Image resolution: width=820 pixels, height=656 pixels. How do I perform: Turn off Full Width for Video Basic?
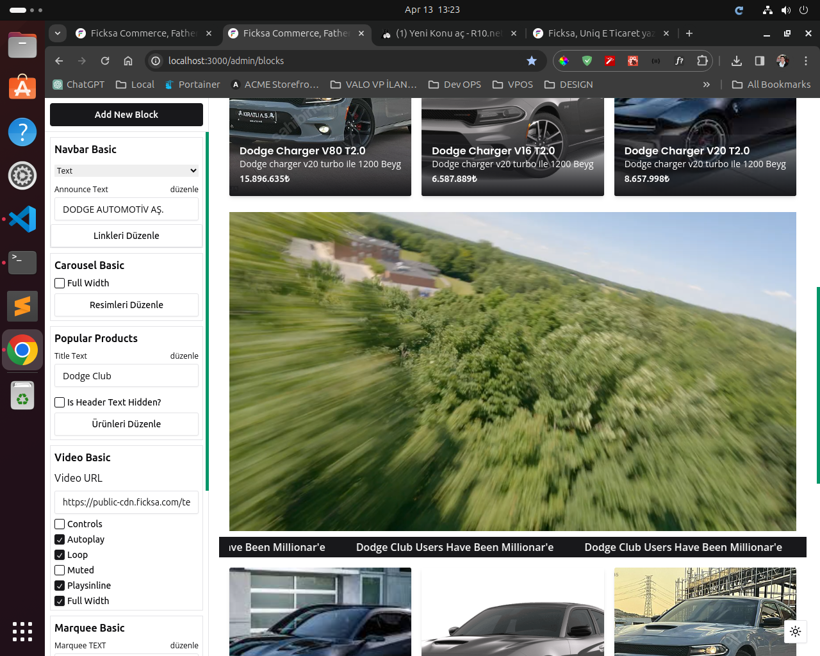[60, 601]
